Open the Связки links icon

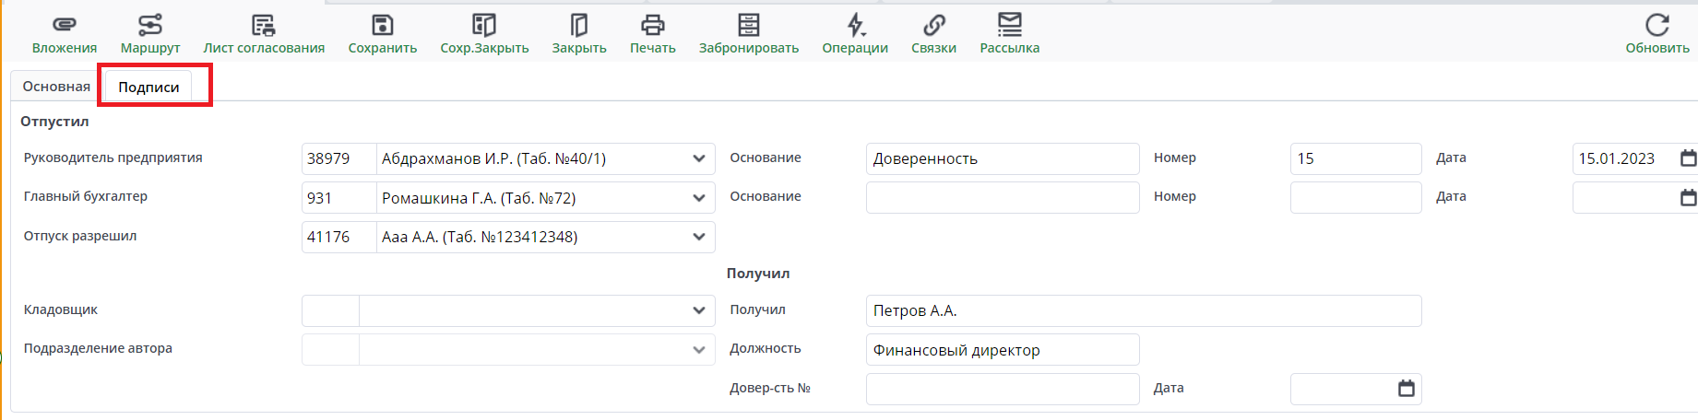pyautogui.click(x=933, y=26)
